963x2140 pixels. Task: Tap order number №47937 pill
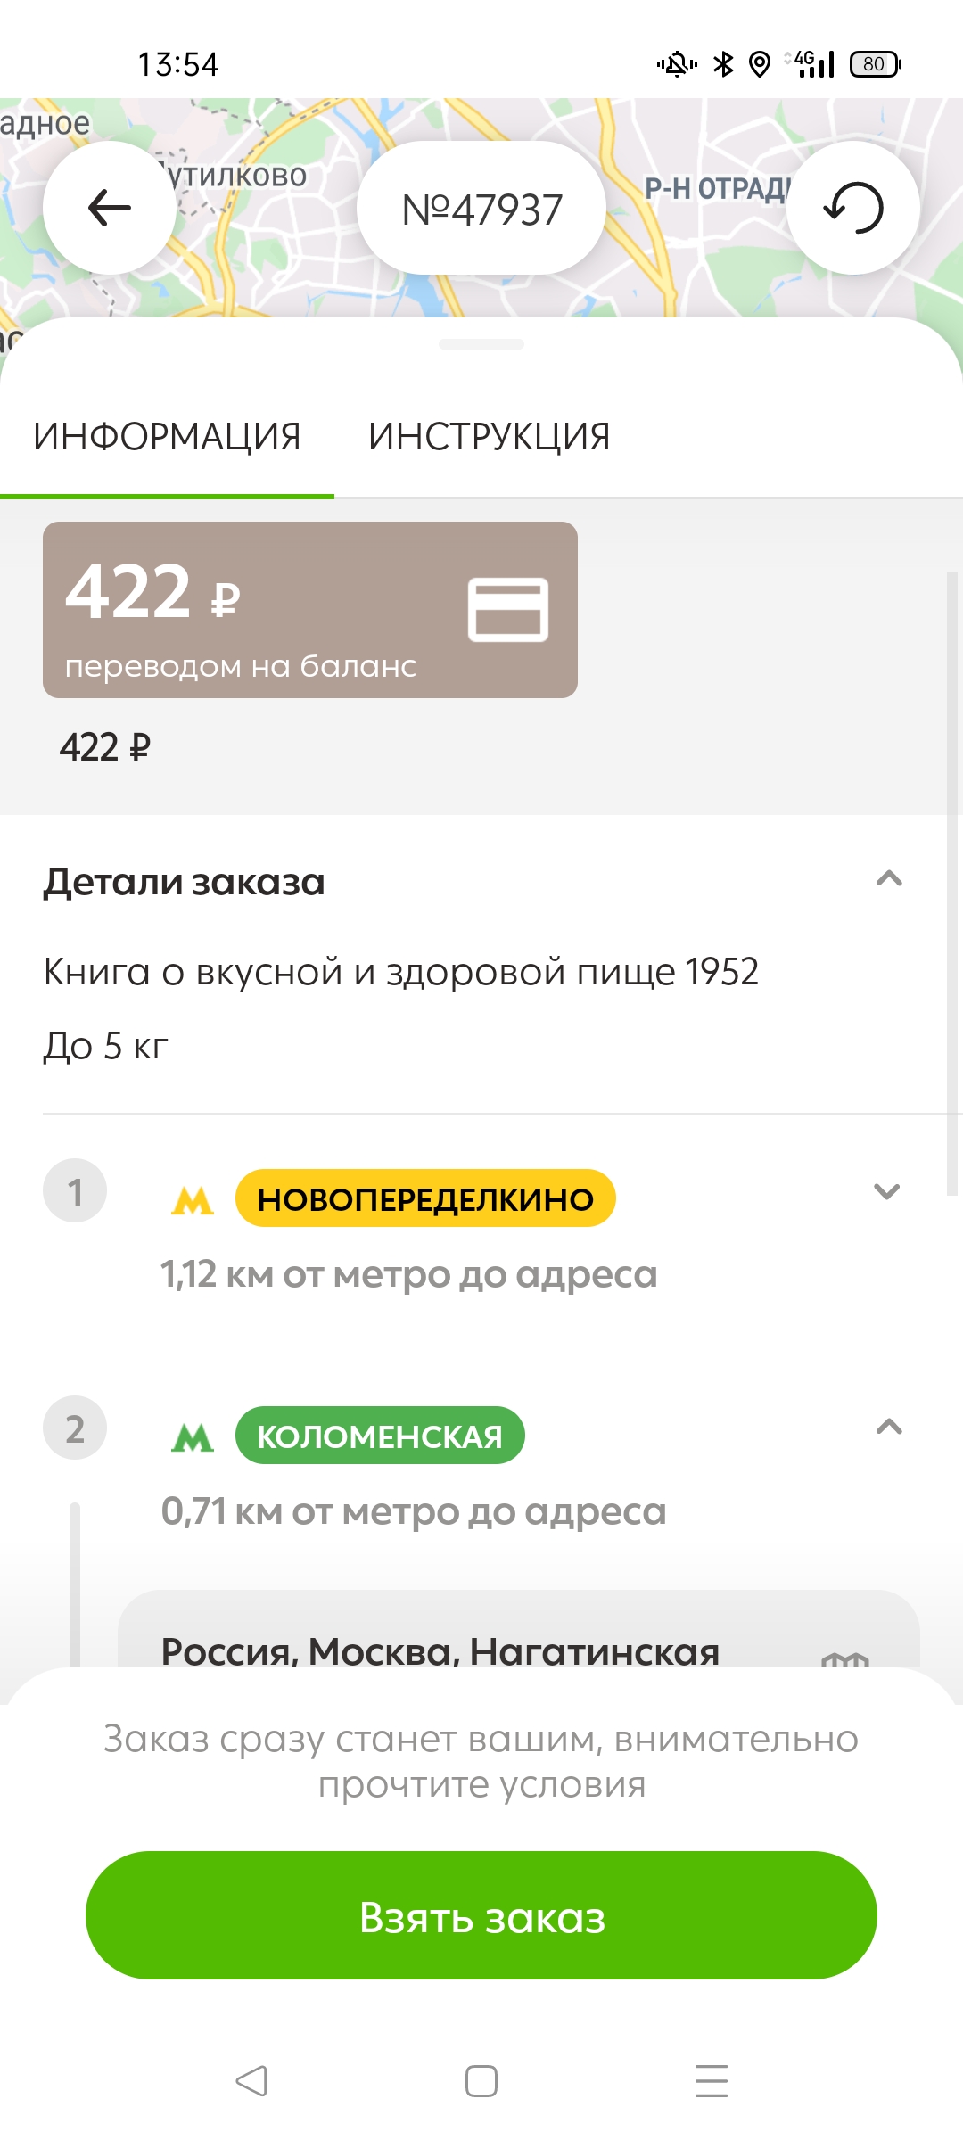click(x=481, y=209)
